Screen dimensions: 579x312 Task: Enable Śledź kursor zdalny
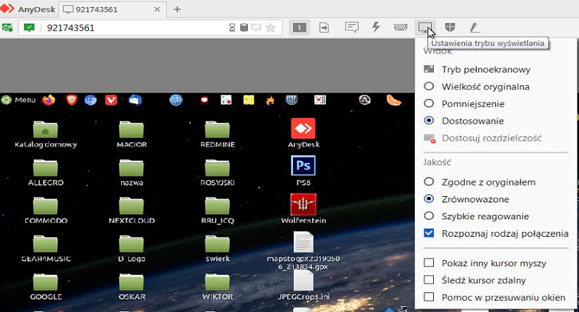click(429, 280)
